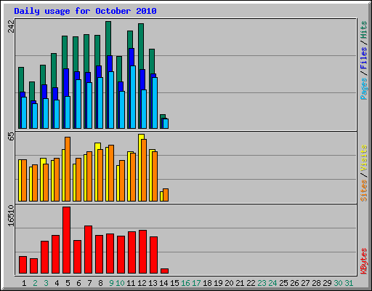The width and height of the screenshot is (372, 291).
Task: Click the orange Sites bar for day 14
Action: [166, 195]
